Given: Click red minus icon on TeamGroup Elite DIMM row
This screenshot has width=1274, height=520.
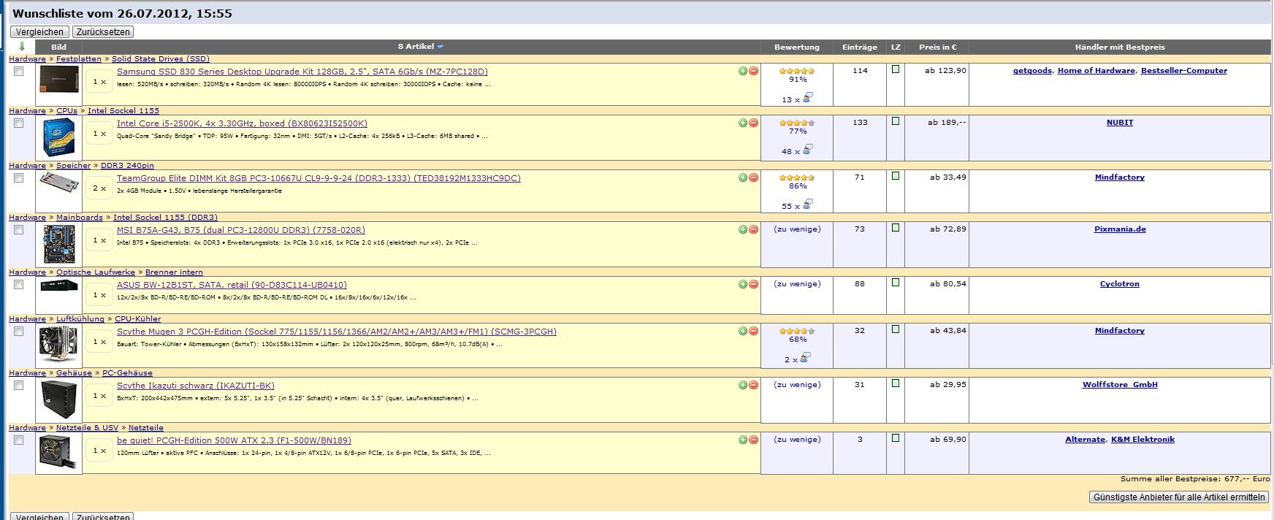Looking at the screenshot, I should coord(753,177).
